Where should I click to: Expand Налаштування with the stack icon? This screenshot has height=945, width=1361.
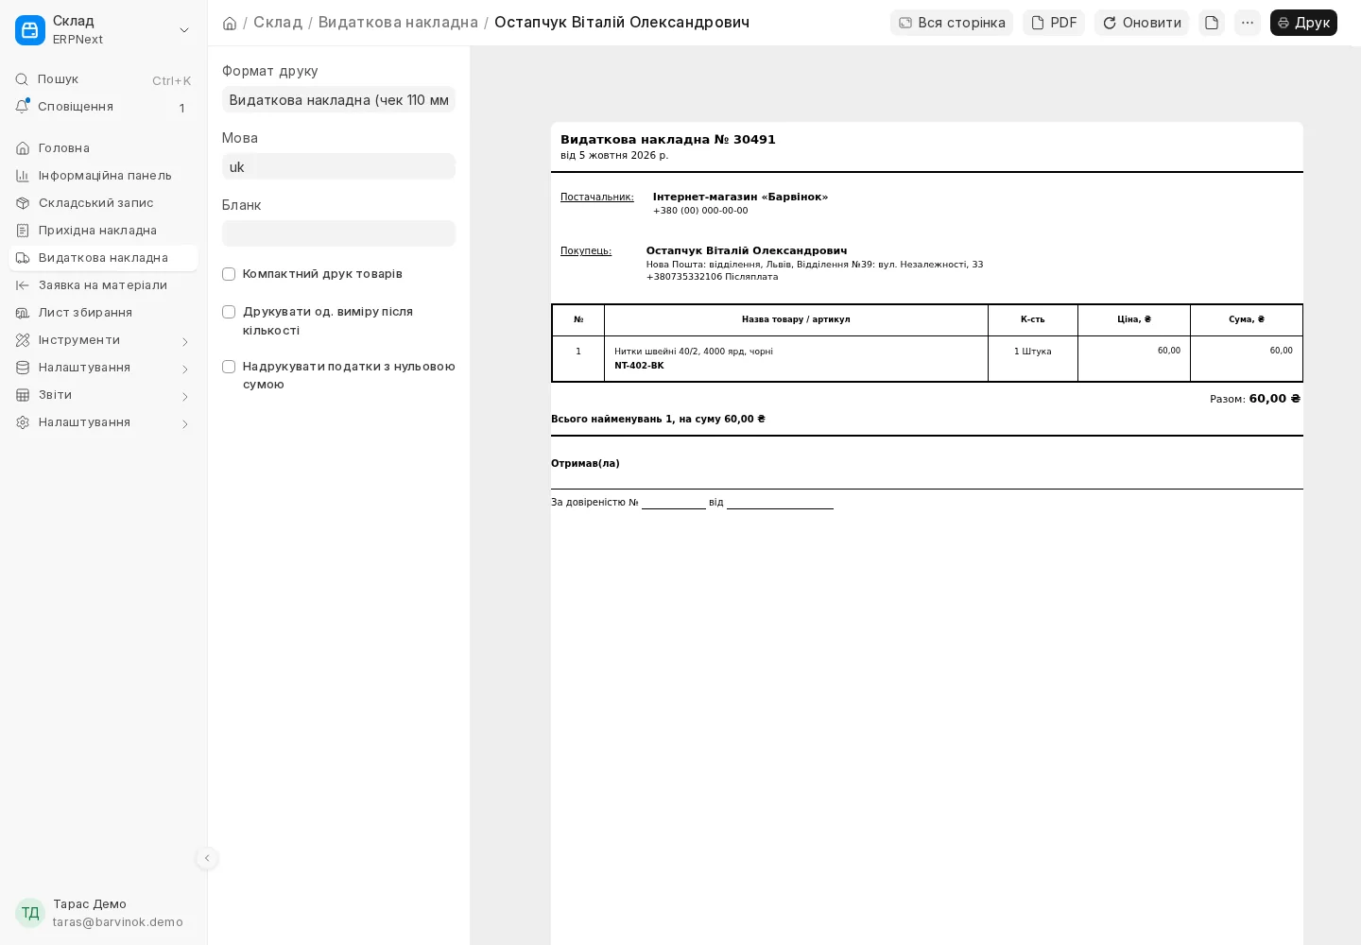[x=185, y=369]
